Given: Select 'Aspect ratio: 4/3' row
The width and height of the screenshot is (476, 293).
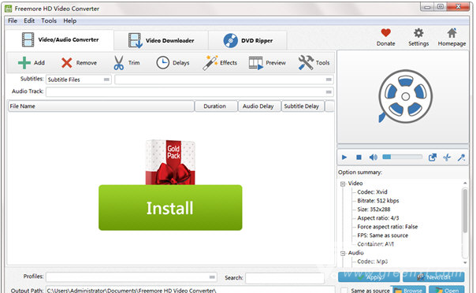Looking at the screenshot, I should (x=378, y=218).
